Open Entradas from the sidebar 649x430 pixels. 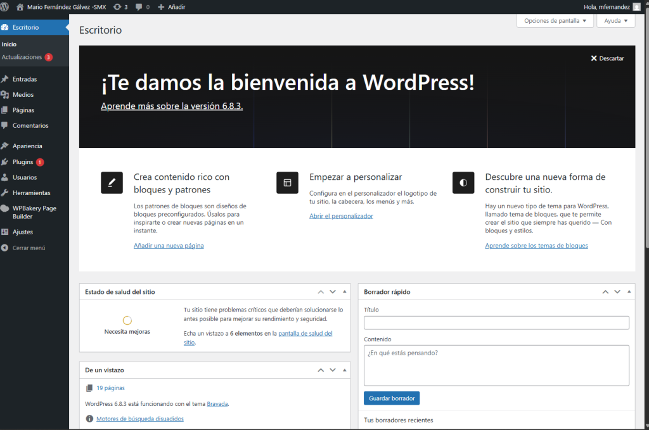click(25, 79)
